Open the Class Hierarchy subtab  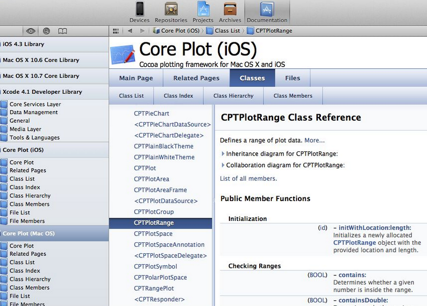234,96
